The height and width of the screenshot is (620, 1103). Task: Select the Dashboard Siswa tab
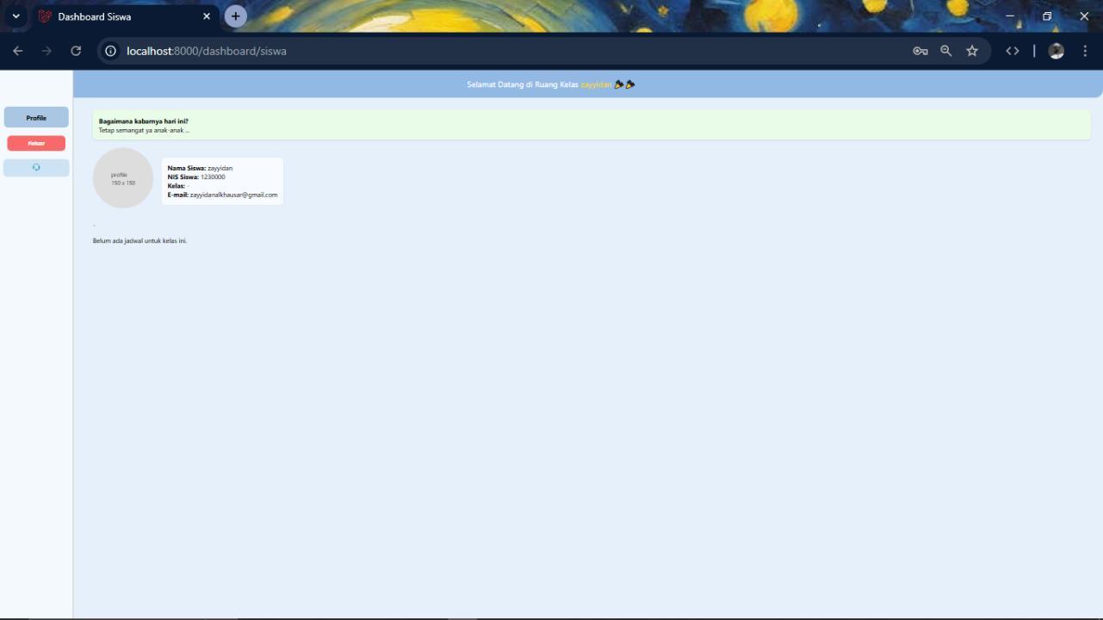pos(112,16)
